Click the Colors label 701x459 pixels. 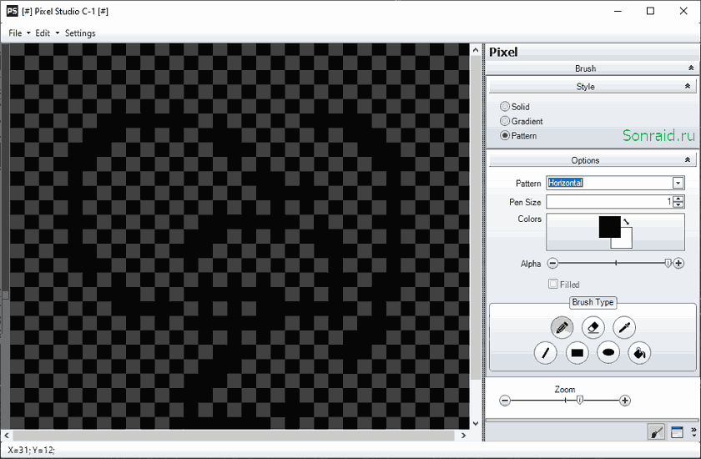pos(529,219)
